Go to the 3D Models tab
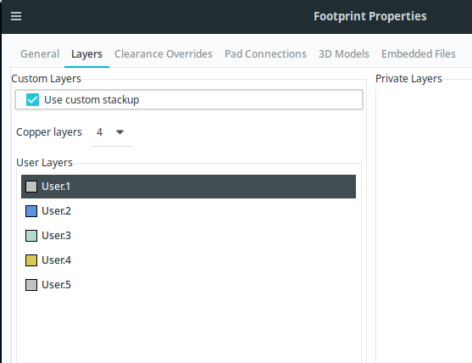The height and width of the screenshot is (363, 472). [x=344, y=54]
